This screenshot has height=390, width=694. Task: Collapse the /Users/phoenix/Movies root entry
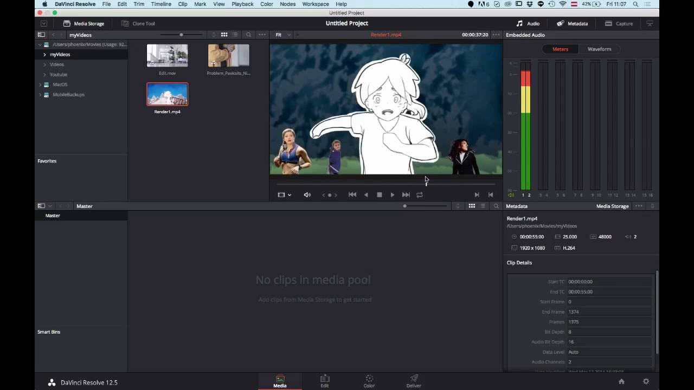(40, 44)
